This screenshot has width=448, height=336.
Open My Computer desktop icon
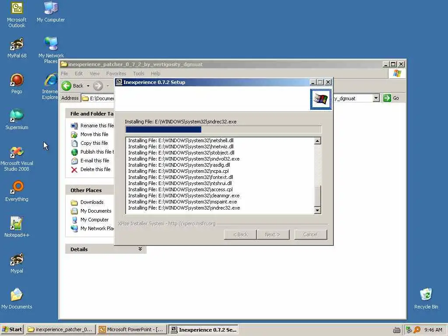[x=51, y=12]
